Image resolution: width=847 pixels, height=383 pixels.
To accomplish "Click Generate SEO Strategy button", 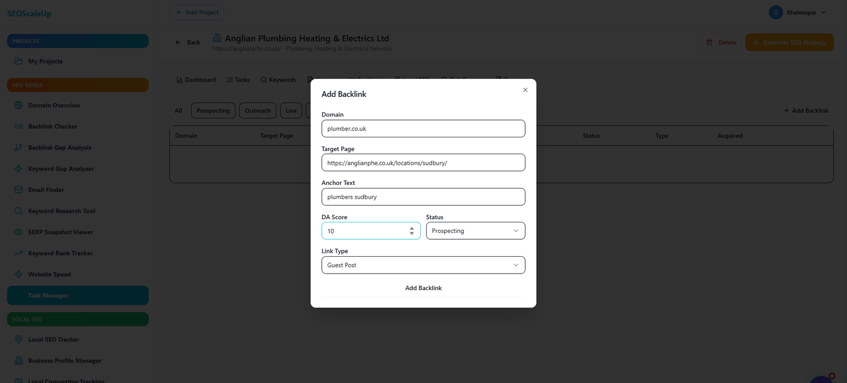I will coord(789,42).
